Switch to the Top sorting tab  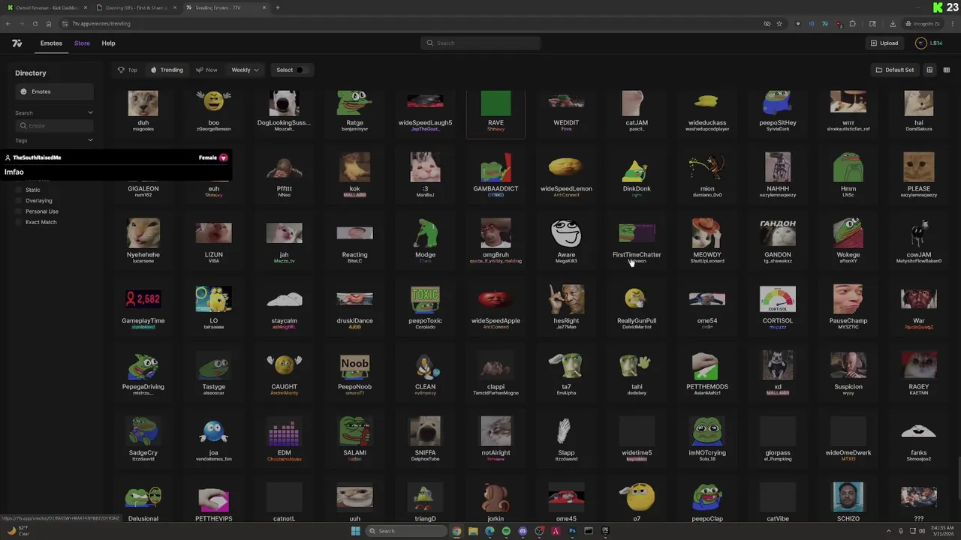click(128, 70)
